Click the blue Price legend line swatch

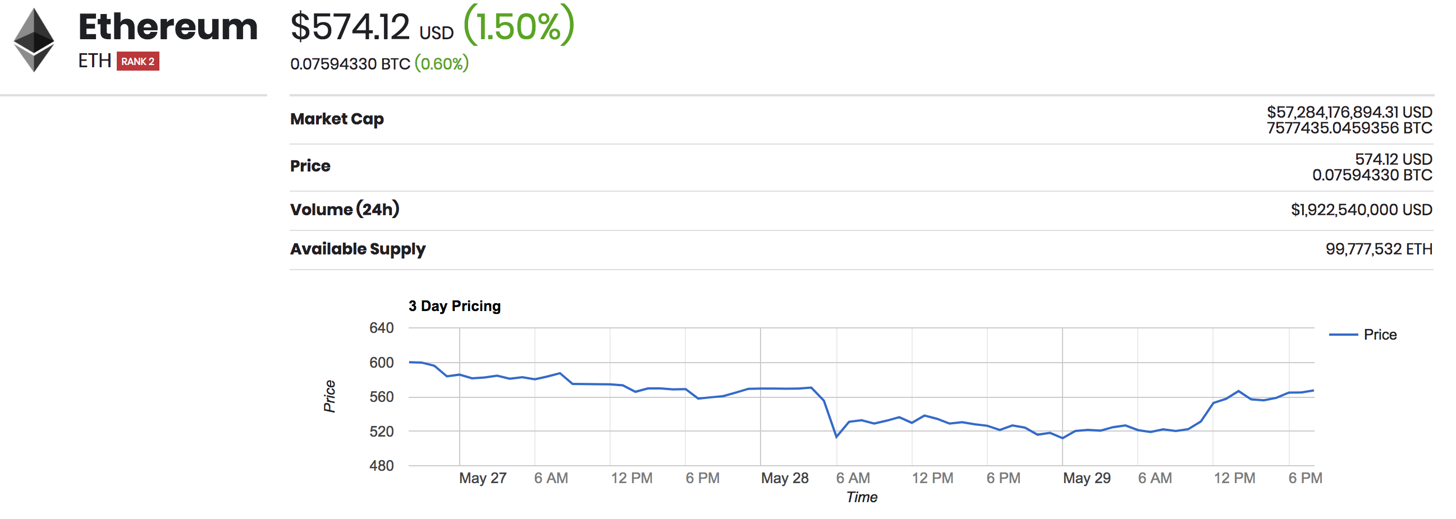1343,335
